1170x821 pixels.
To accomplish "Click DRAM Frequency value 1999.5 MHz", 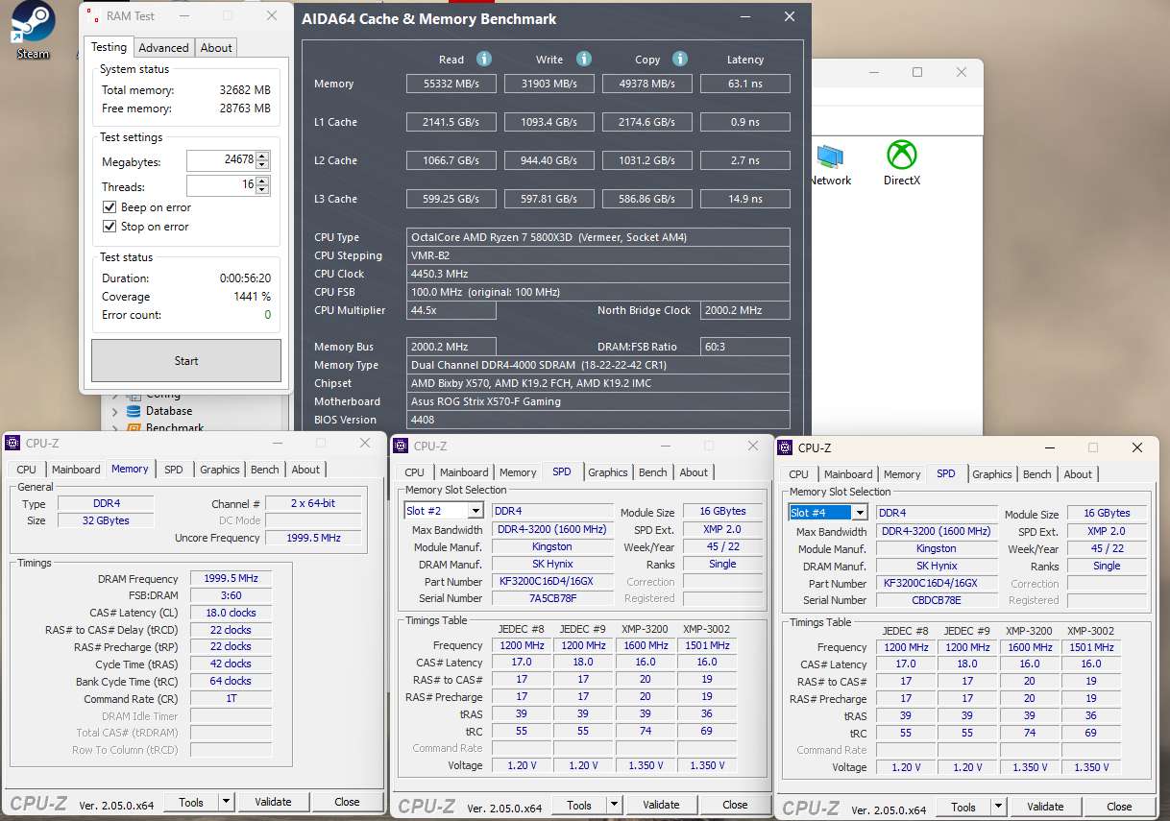I will tap(232, 578).
